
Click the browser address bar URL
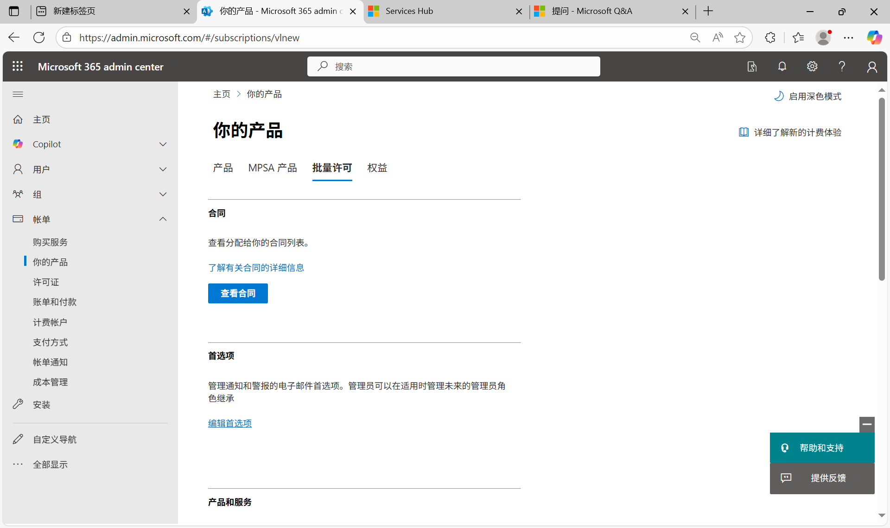pyautogui.click(x=189, y=38)
